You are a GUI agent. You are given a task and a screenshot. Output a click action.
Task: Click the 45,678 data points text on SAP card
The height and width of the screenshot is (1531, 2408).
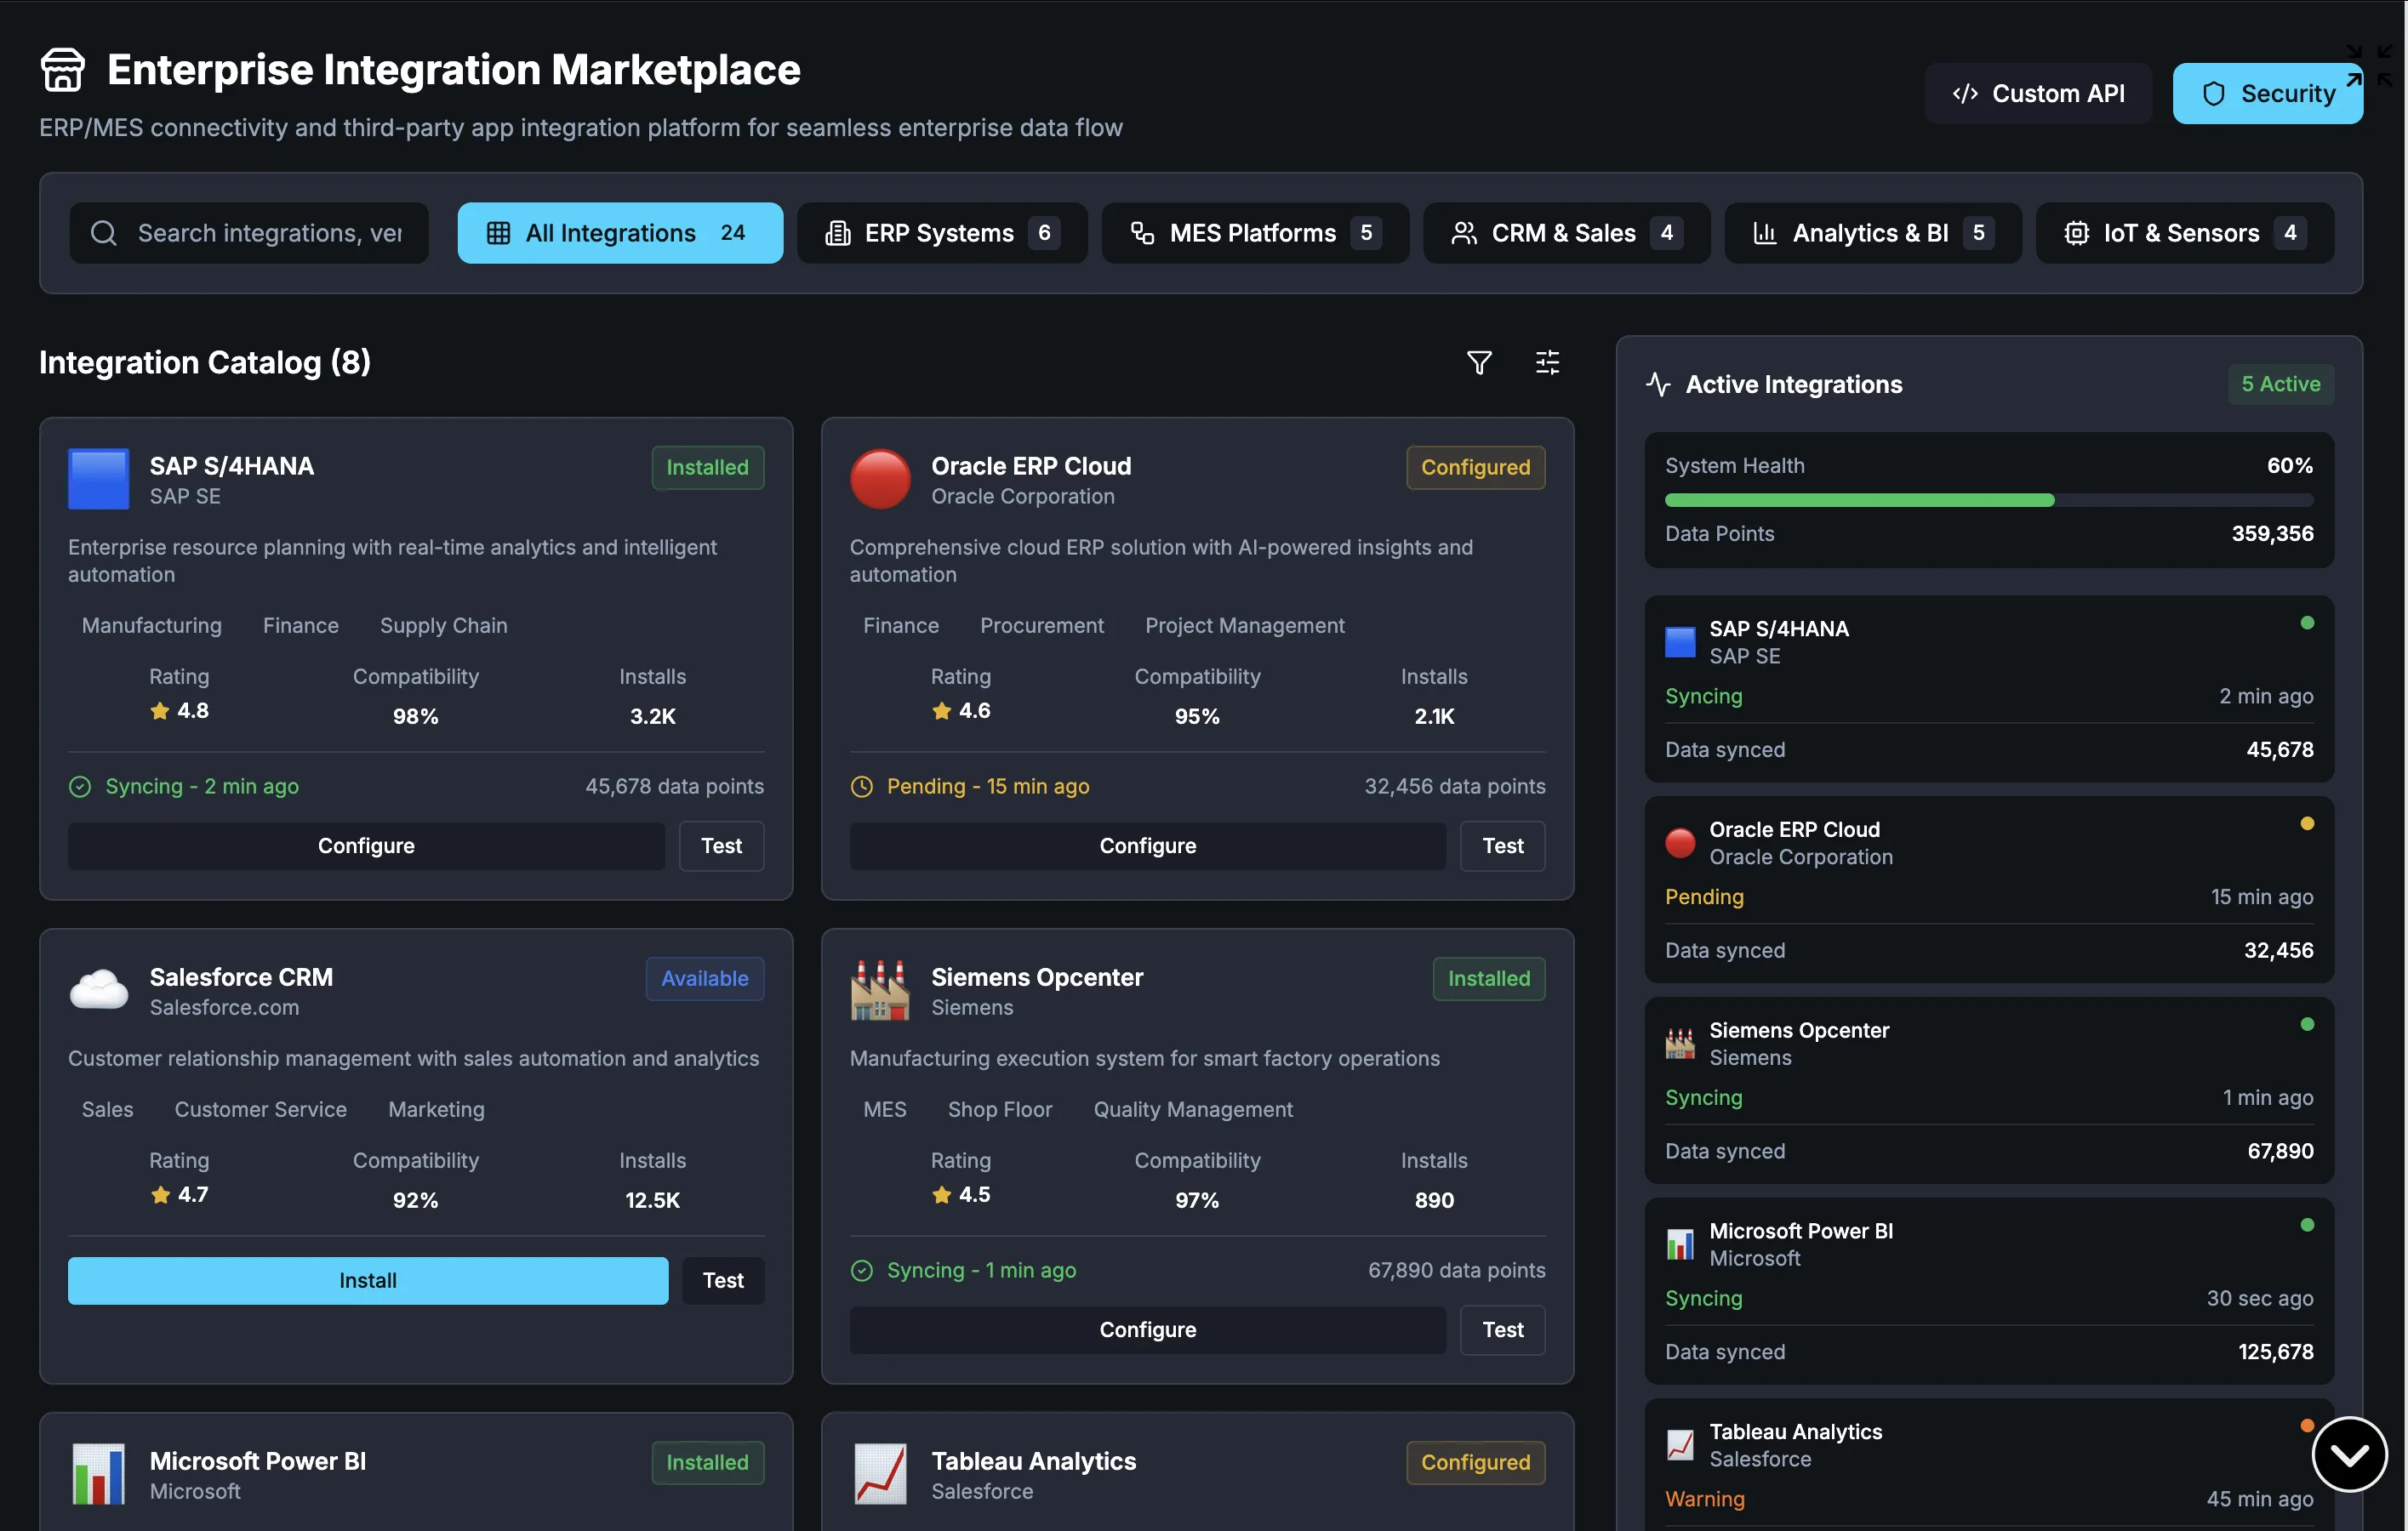click(675, 787)
